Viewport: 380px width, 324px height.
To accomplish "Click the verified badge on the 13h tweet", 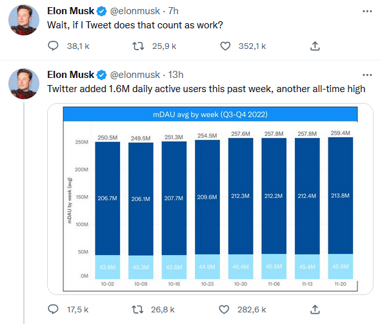I will point(101,75).
